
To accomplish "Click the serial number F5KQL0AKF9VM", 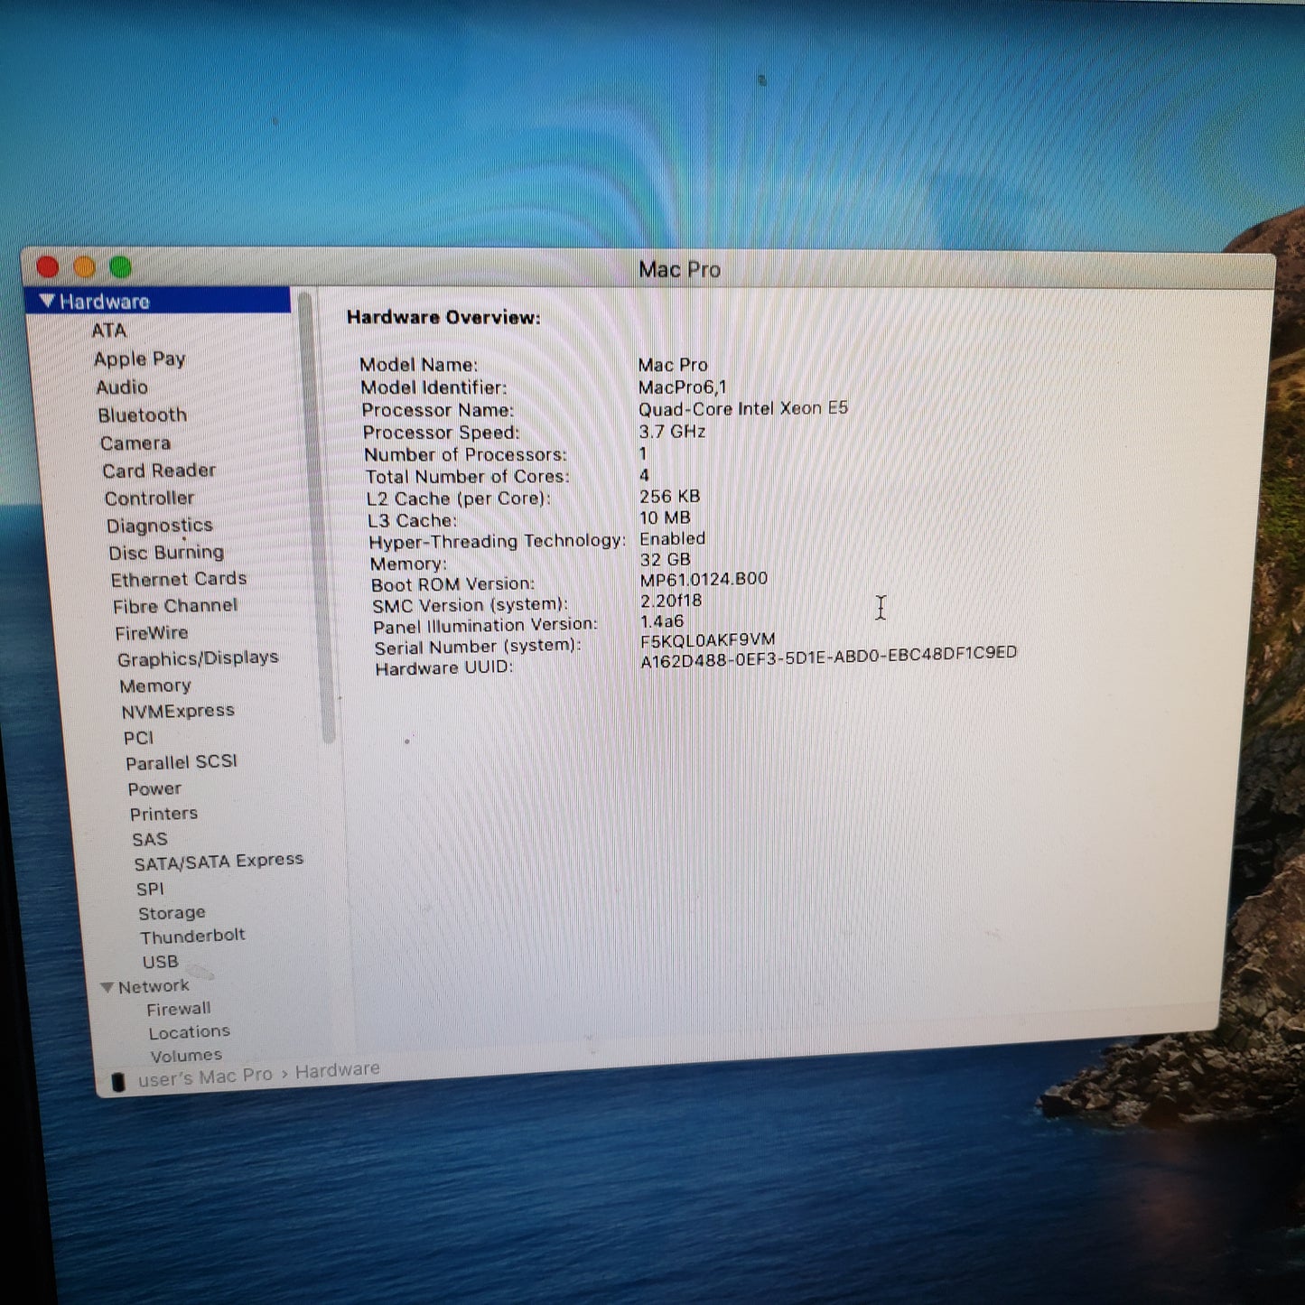I will (707, 640).
